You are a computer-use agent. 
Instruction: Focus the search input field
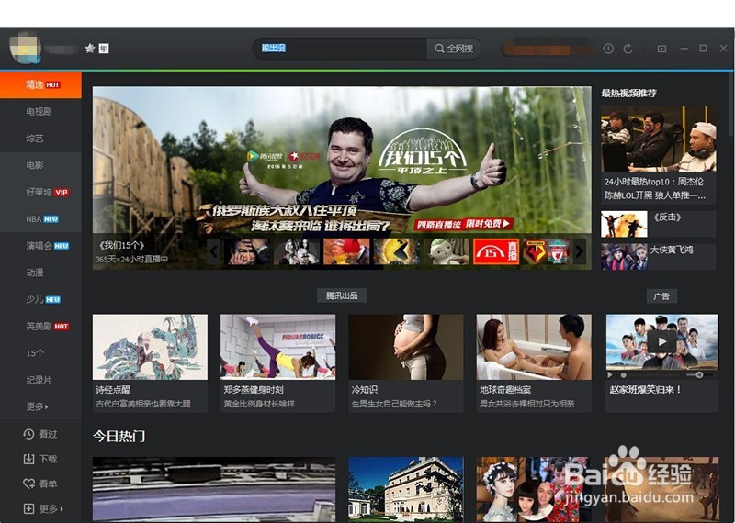point(340,49)
